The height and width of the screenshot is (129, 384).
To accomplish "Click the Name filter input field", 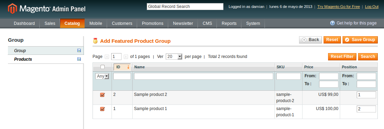I will [203, 76].
